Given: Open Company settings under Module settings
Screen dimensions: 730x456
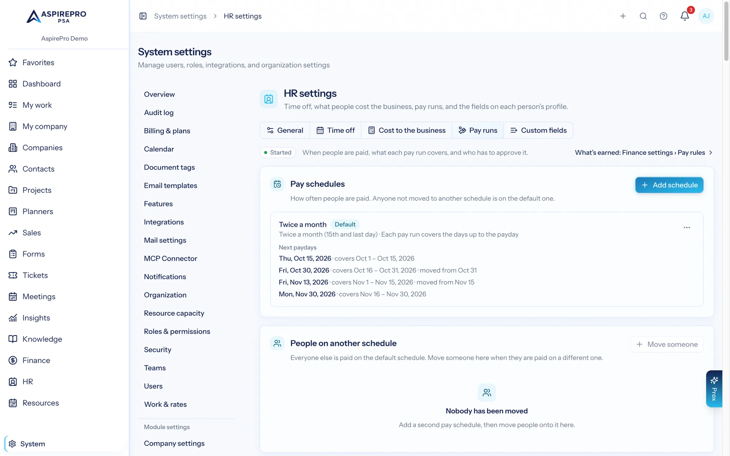Looking at the screenshot, I should pyautogui.click(x=174, y=444).
